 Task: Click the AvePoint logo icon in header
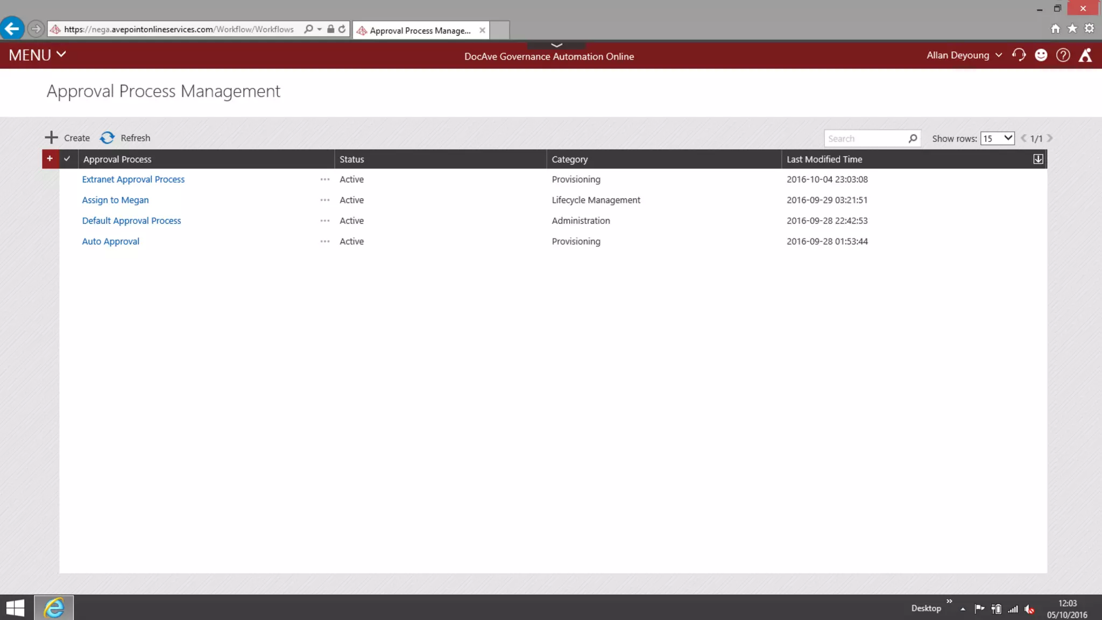point(1085,55)
